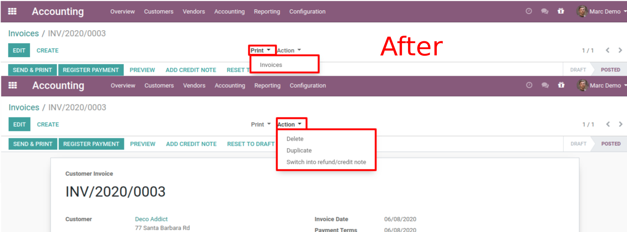
Task: Choose Delete from the Action menu
Action: coord(295,139)
